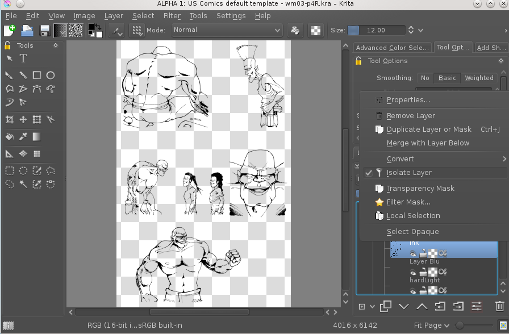This screenshot has width=509, height=334.
Task: Click the delete layer trash icon
Action: click(x=499, y=306)
